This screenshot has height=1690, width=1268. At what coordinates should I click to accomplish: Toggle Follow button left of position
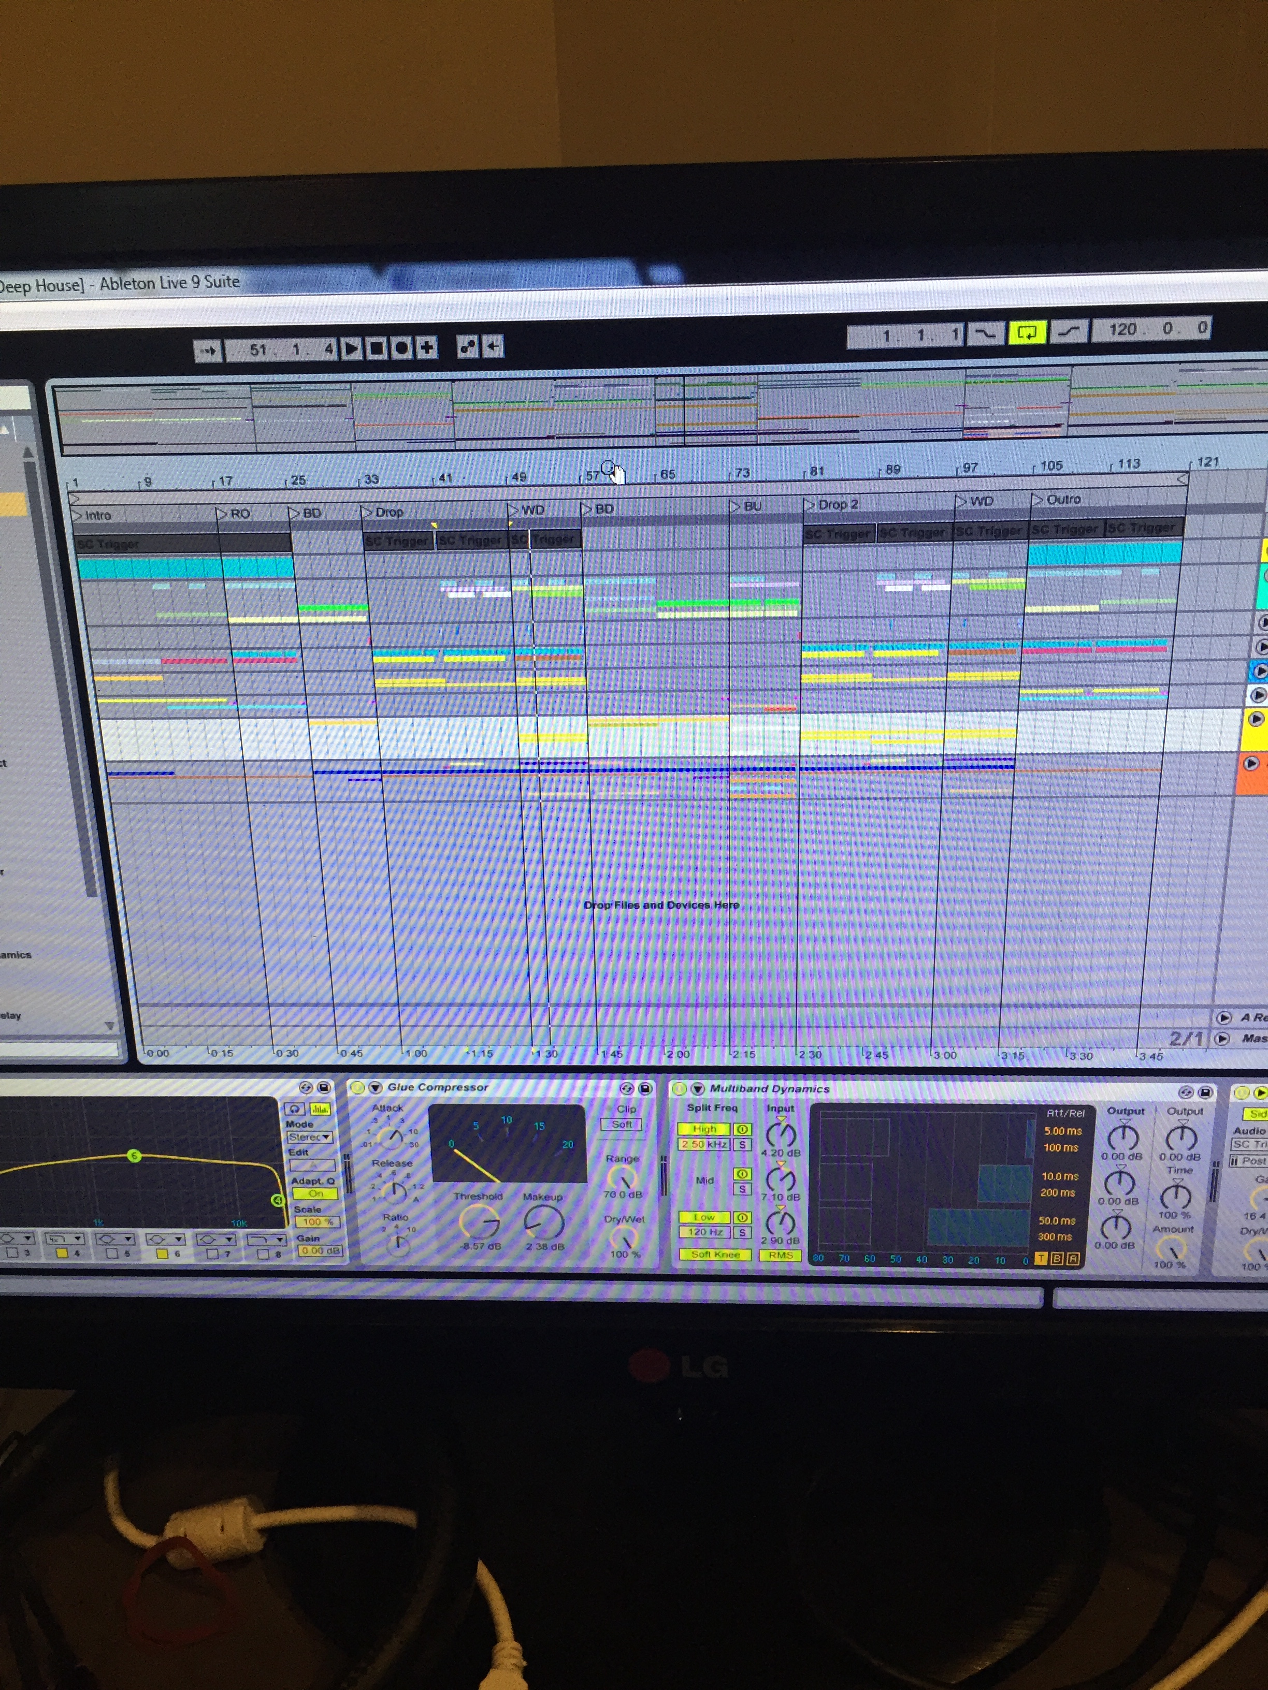[208, 351]
